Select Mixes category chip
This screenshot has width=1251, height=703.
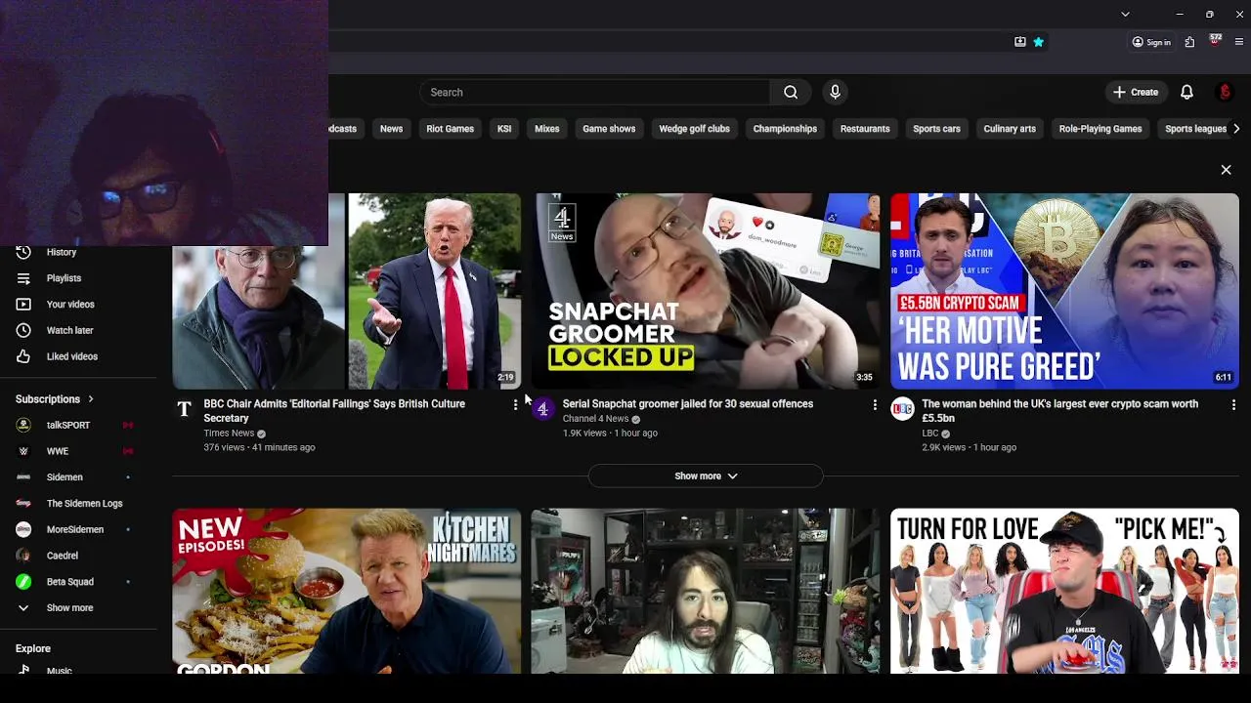[x=547, y=129]
